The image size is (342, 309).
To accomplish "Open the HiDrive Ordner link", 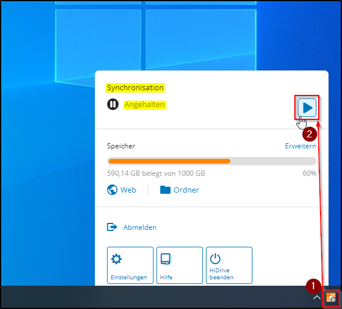I will (x=186, y=190).
